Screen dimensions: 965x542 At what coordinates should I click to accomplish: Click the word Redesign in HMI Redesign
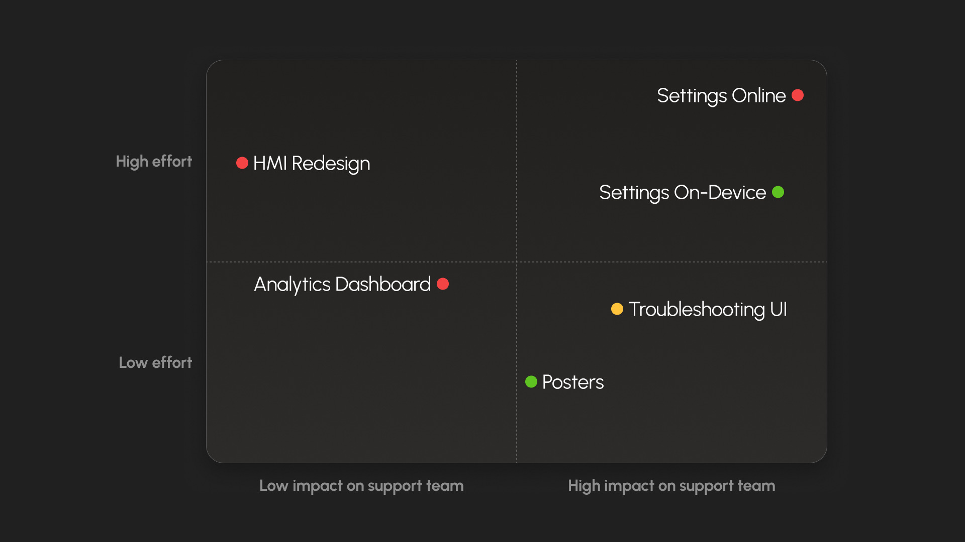click(331, 164)
